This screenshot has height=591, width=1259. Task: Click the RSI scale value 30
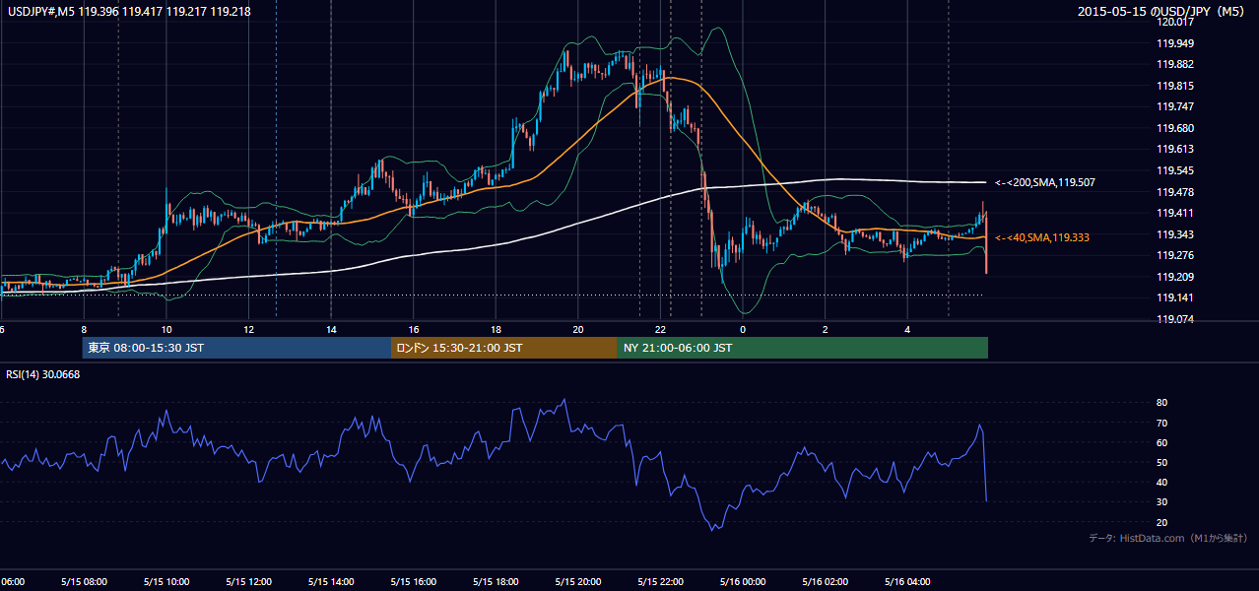1161,502
